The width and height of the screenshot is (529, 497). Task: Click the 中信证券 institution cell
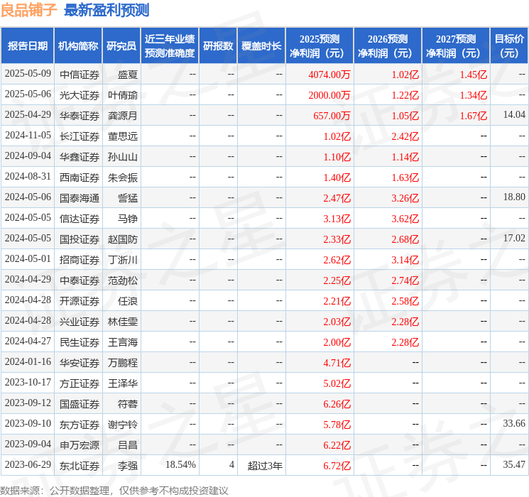pyautogui.click(x=80, y=75)
